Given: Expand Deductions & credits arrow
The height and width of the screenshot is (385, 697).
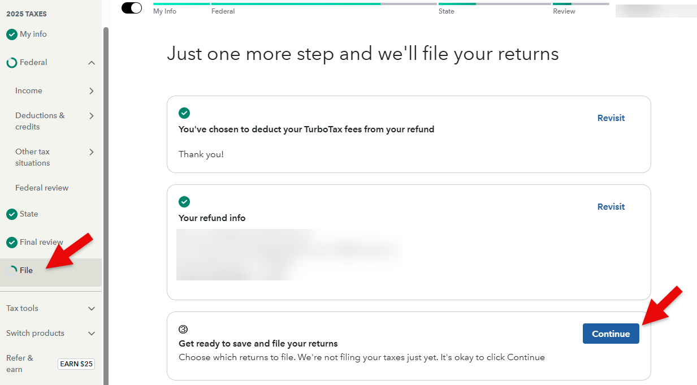Looking at the screenshot, I should (92, 116).
